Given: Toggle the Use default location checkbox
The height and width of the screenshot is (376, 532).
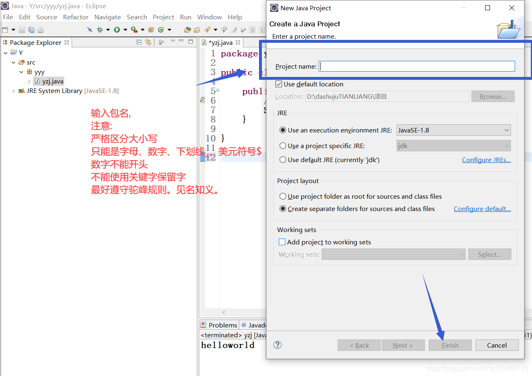Looking at the screenshot, I should [x=279, y=84].
